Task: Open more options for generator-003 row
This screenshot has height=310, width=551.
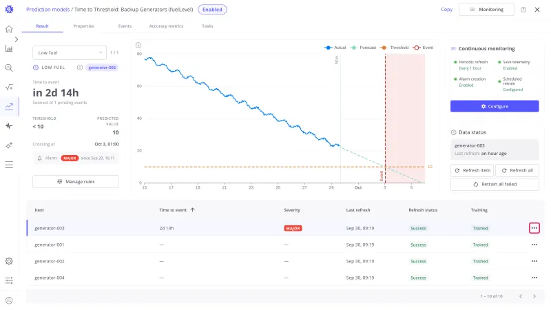Action: click(x=534, y=228)
